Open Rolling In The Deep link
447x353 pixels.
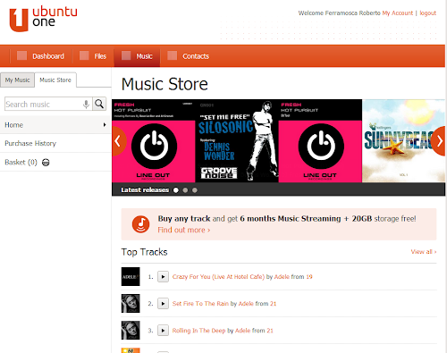[x=198, y=331]
